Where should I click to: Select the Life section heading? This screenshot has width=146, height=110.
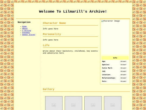tap(46, 45)
